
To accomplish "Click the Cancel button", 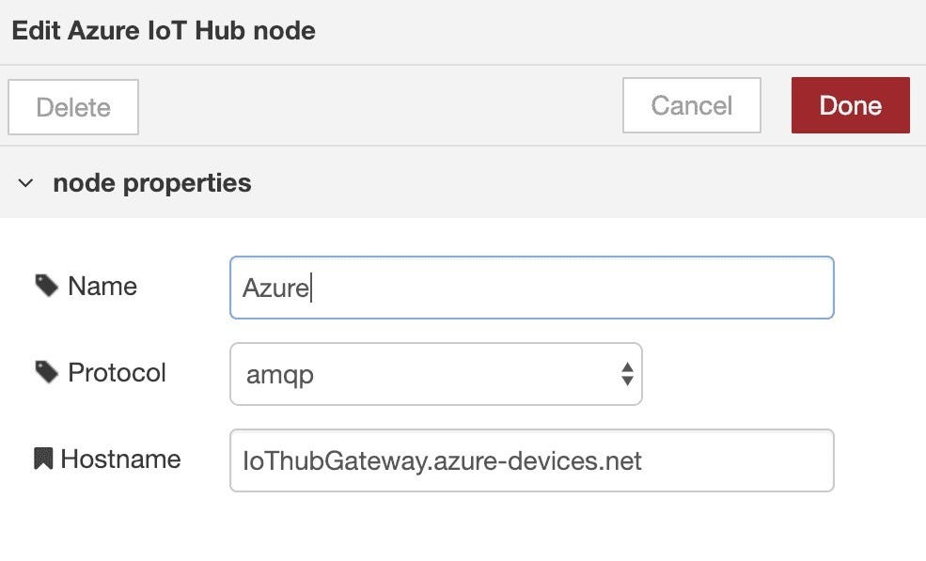I will [x=692, y=105].
